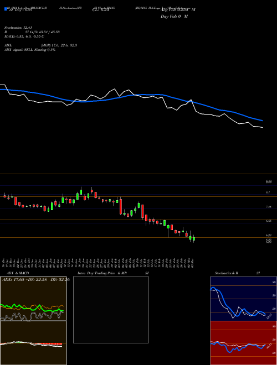This screenshot has height=365, width=277.
Task: Click the '6.85' price axis label
Action: click(268, 221)
